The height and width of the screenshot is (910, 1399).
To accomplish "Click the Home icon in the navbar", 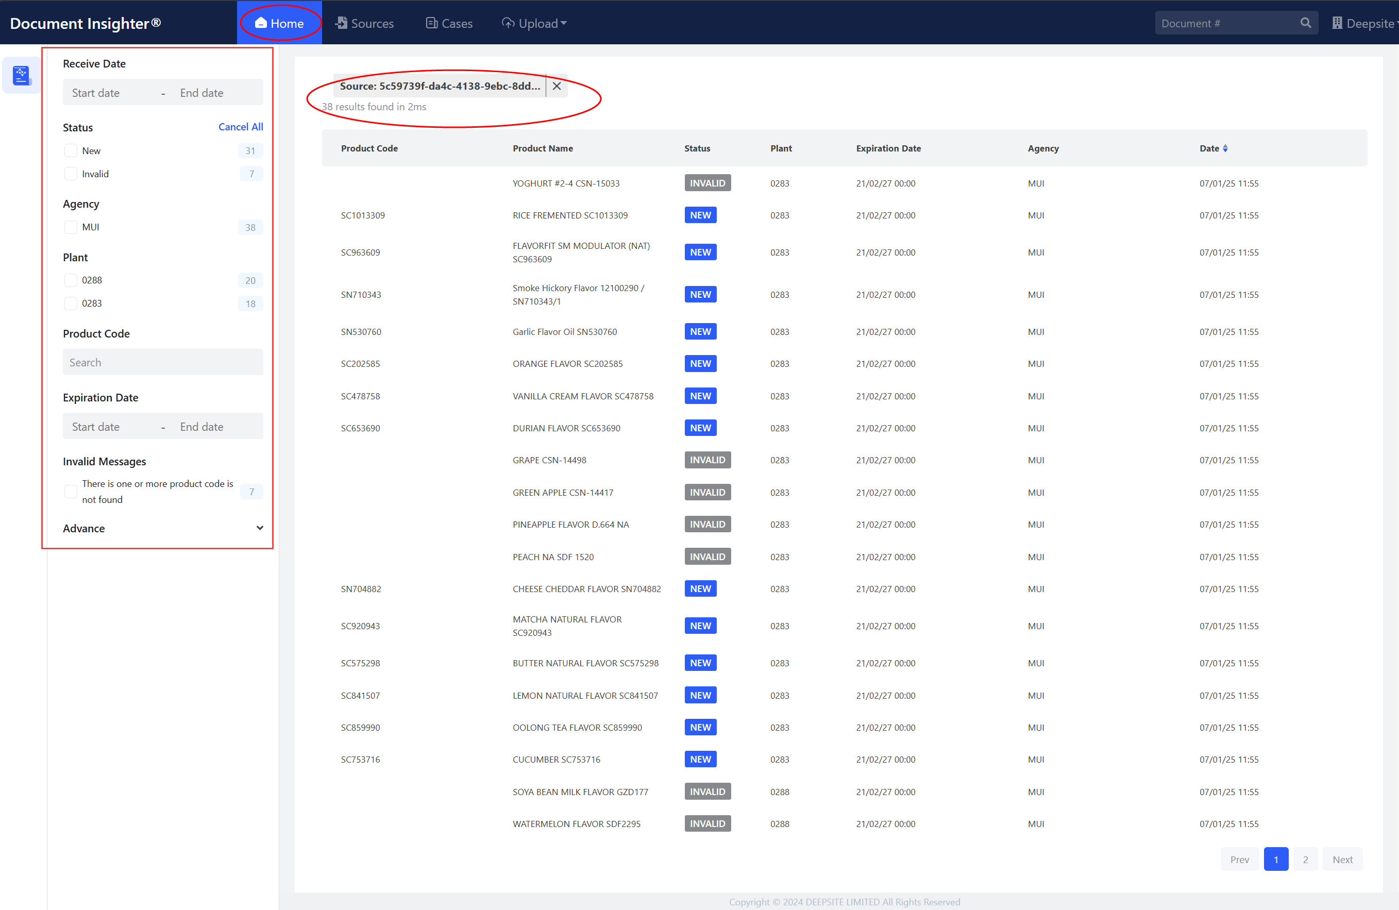I will point(261,23).
